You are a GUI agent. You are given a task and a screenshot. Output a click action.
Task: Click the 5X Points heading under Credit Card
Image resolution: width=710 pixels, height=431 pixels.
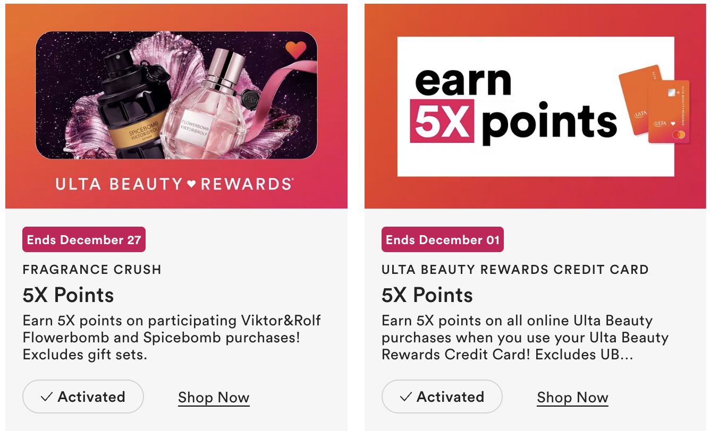click(x=427, y=295)
